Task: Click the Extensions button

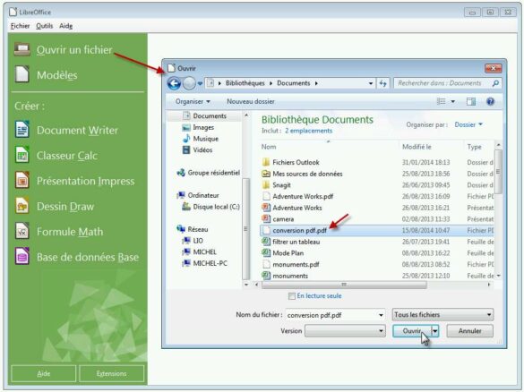Action: (111, 373)
